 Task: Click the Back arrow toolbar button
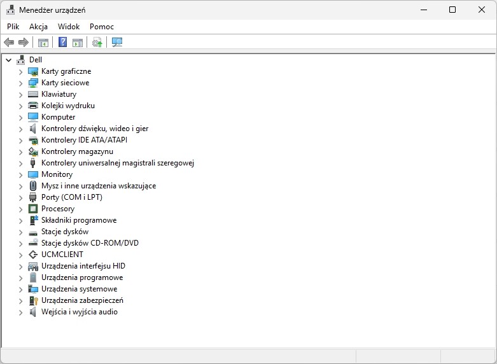(9, 43)
